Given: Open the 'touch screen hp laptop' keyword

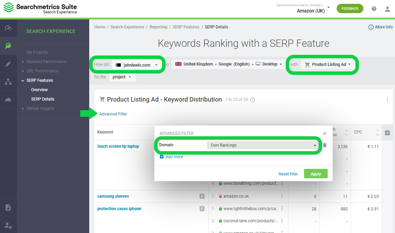Looking at the screenshot, I should point(118,146).
